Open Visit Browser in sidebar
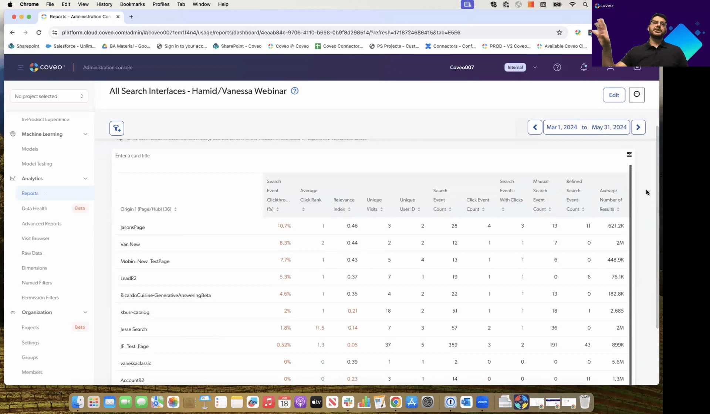Screen dimensions: 710x414 (35, 238)
